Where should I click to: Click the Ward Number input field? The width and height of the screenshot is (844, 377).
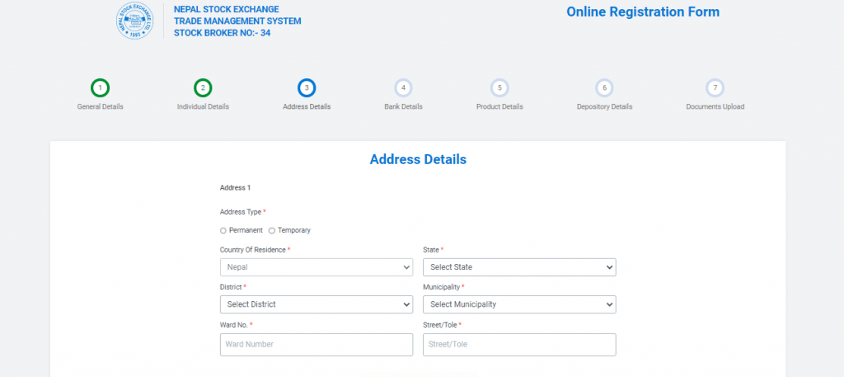tap(316, 345)
